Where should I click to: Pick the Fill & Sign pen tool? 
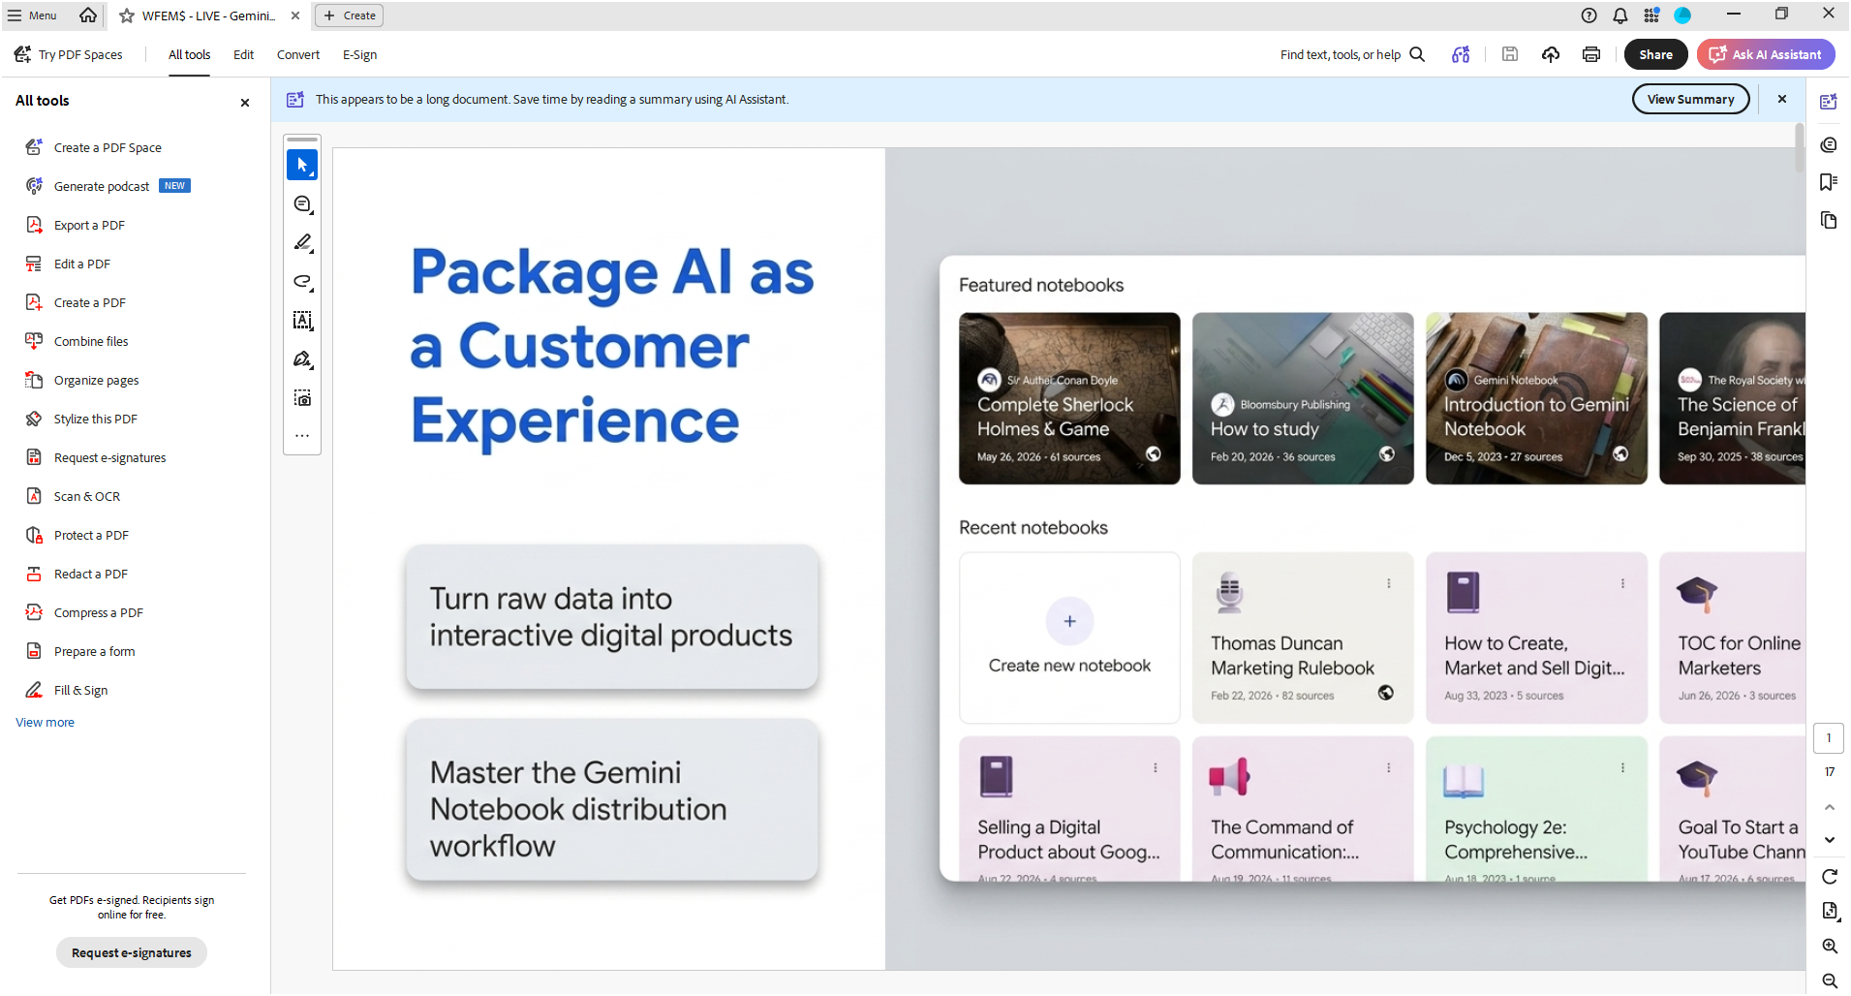click(302, 359)
